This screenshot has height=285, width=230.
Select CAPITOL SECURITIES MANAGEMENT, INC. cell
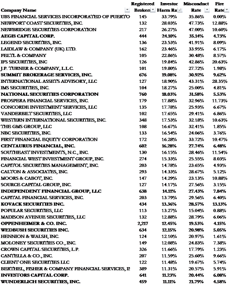[49, 165]
